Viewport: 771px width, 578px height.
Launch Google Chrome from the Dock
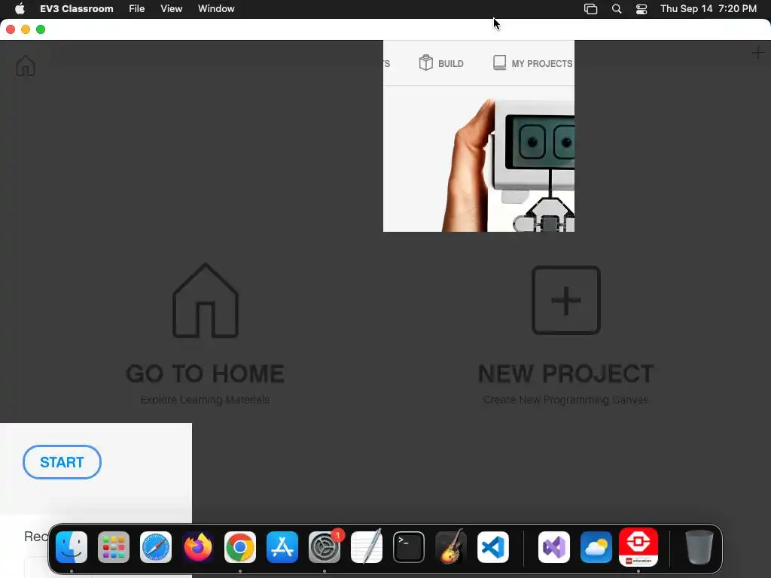pyautogui.click(x=240, y=547)
